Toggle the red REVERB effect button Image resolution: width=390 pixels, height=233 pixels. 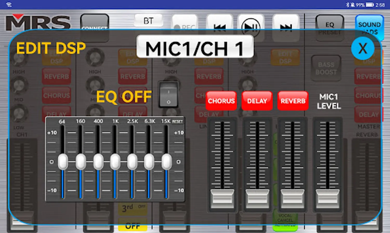pos(293,101)
